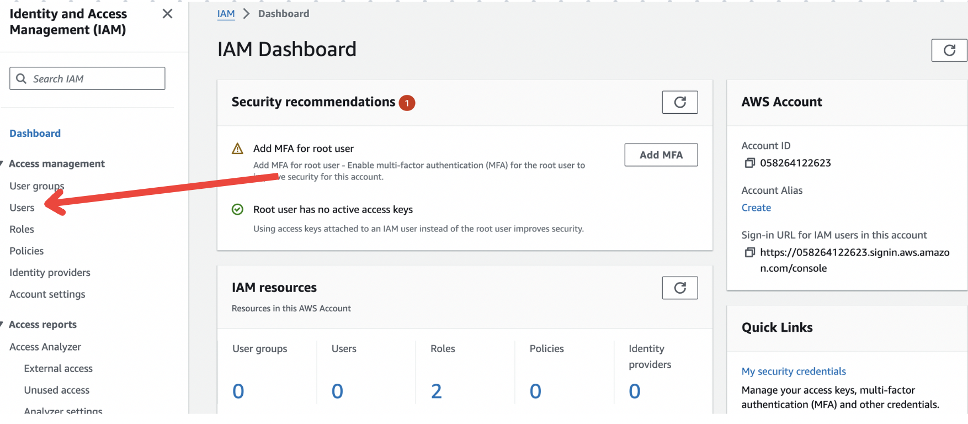Open Policies in the sidebar
The image size is (968, 424).
[26, 251]
